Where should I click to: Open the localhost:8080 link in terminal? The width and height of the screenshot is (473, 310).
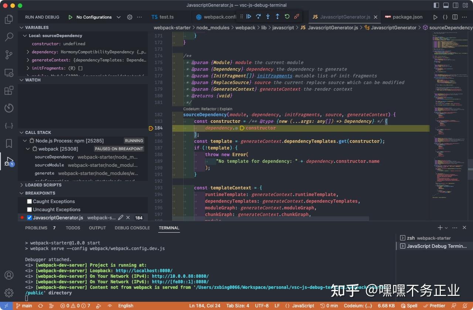[144, 271]
